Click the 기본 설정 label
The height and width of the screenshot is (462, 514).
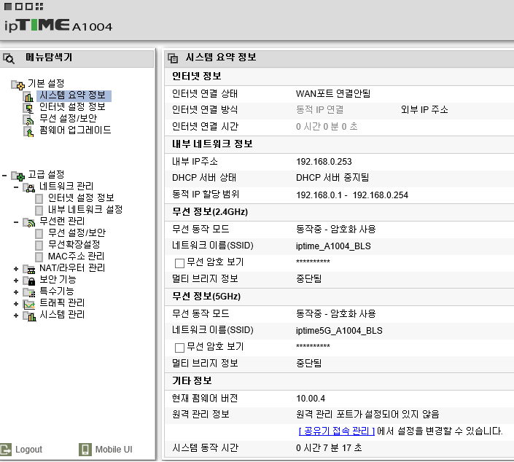[46, 84]
